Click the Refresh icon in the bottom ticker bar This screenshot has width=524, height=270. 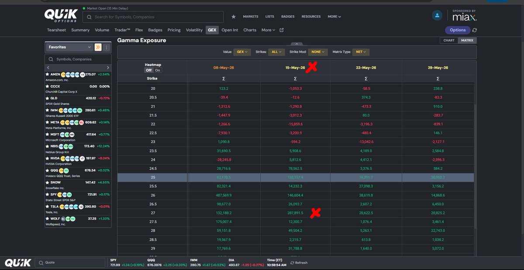tap(292, 263)
